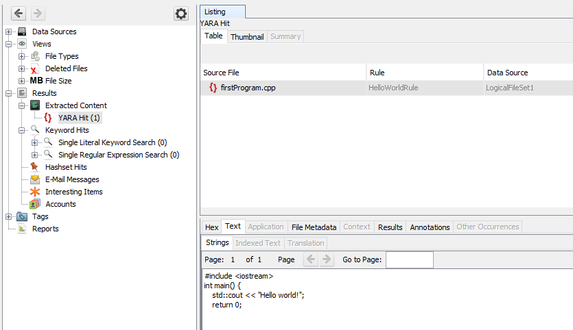Click the E-Mail Messages envelope icon
The image size is (573, 330).
(x=35, y=179)
